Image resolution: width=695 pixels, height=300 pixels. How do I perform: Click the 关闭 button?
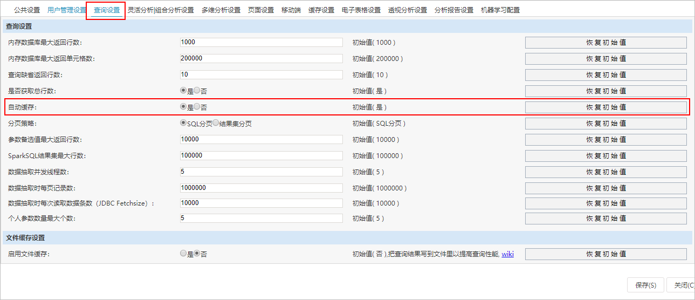(x=681, y=285)
